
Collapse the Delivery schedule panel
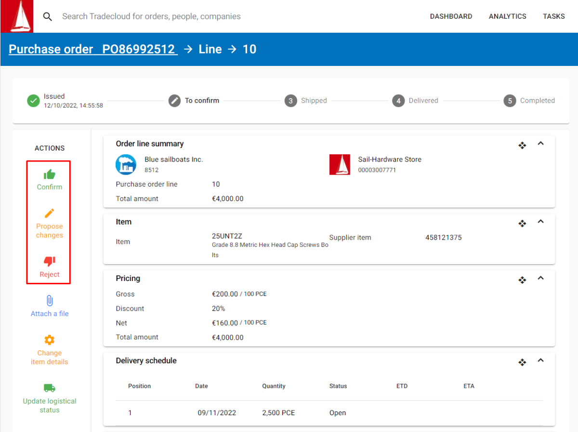540,360
